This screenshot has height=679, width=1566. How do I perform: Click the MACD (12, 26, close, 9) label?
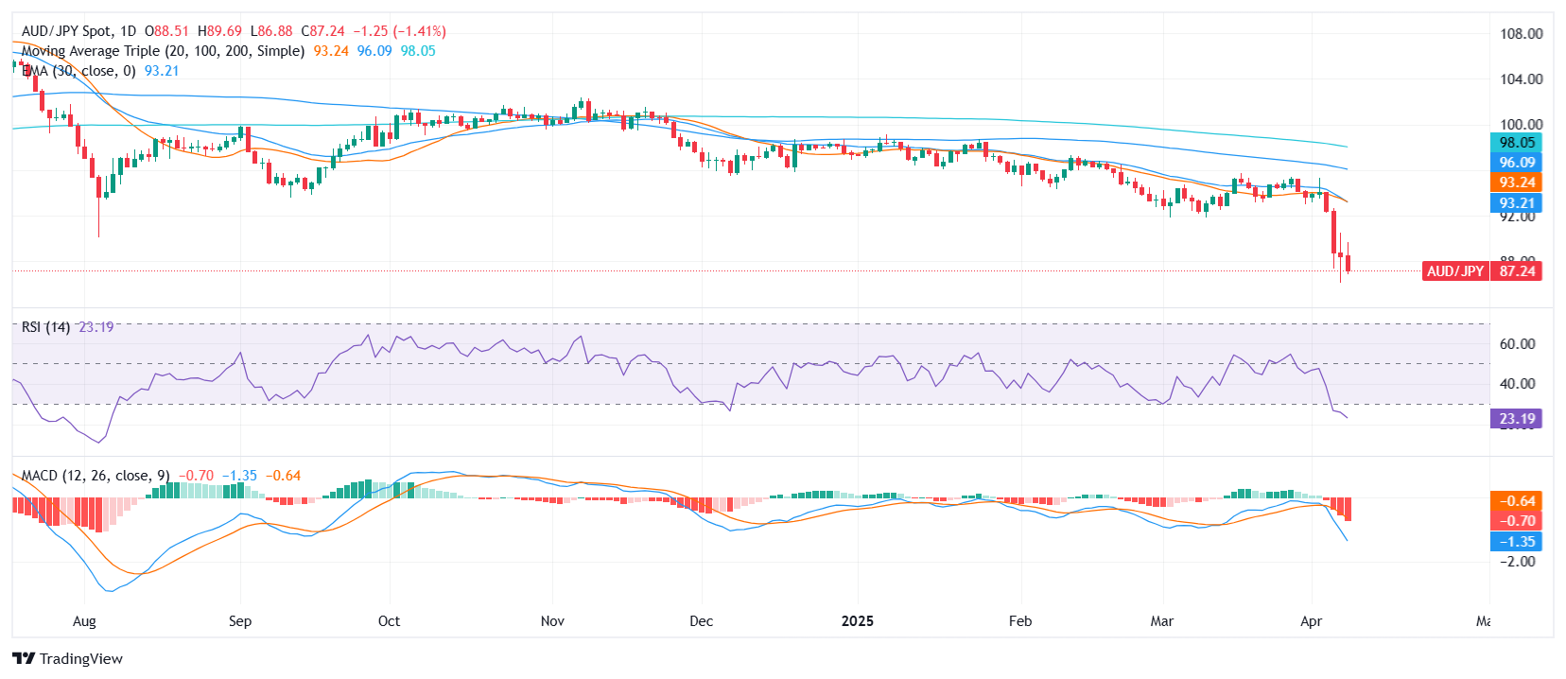click(96, 476)
